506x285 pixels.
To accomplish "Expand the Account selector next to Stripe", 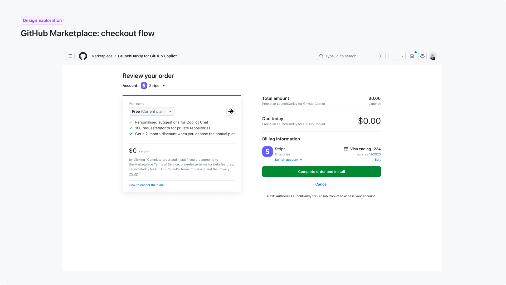I will tap(163, 85).
